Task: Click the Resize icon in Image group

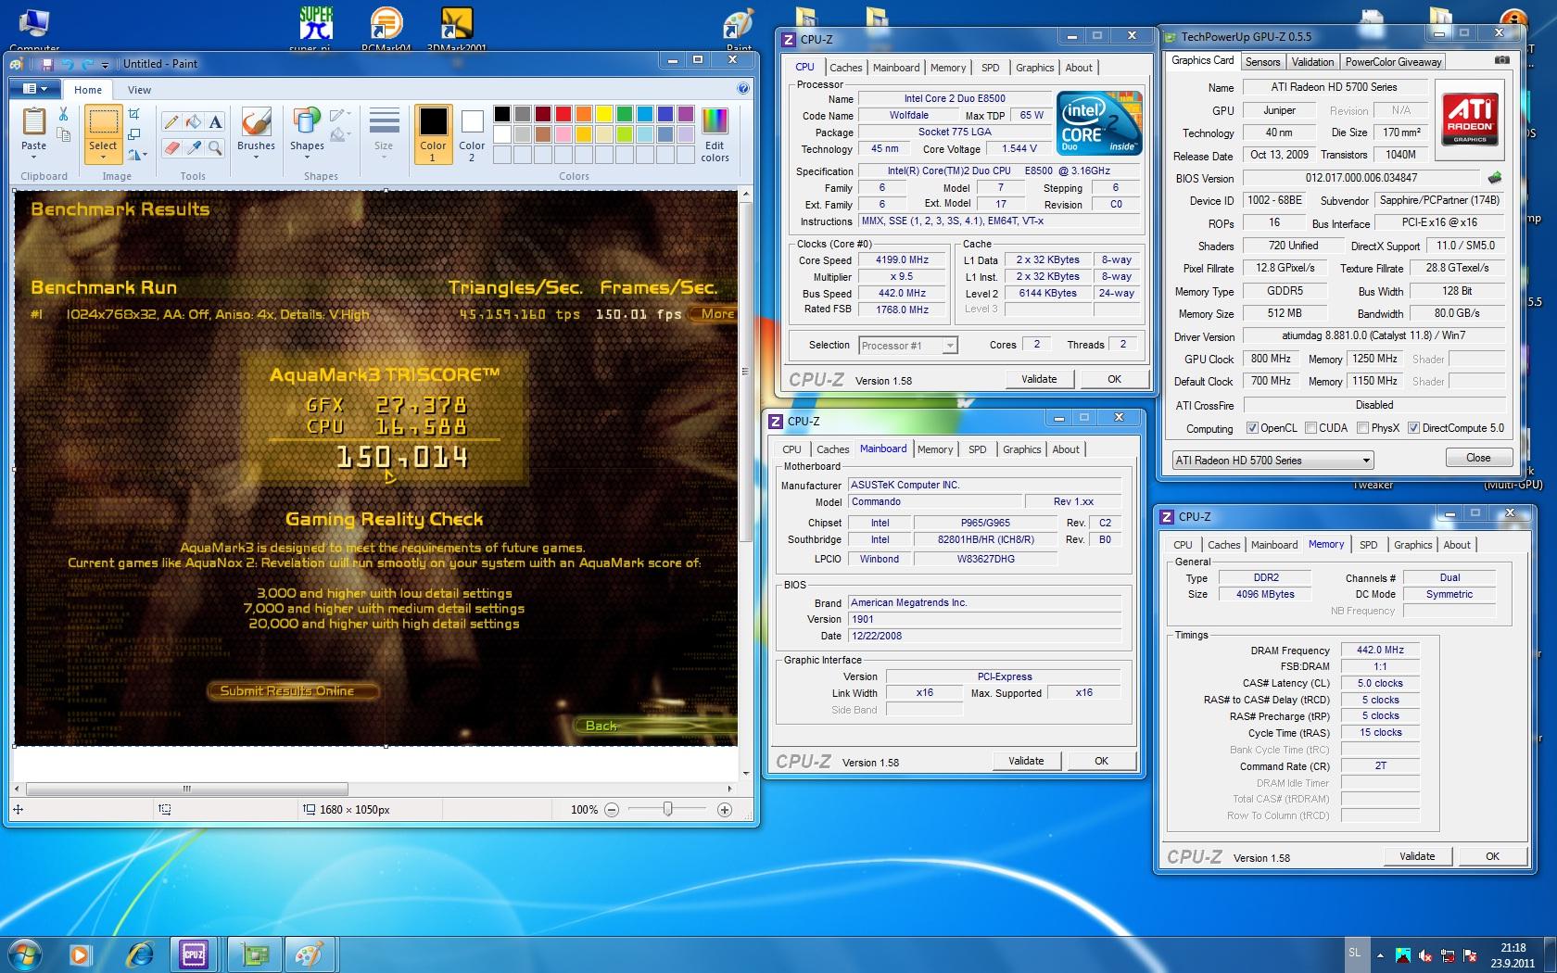Action: 134,134
